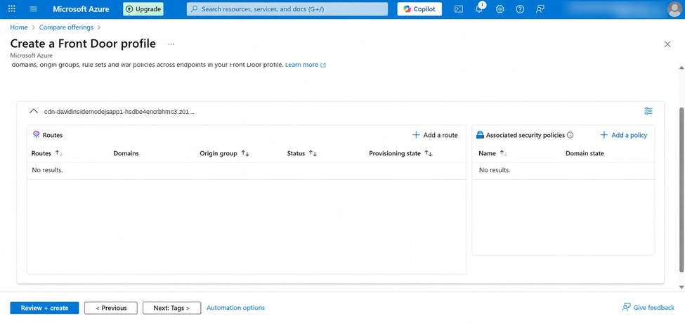Click Add a policy

point(623,135)
